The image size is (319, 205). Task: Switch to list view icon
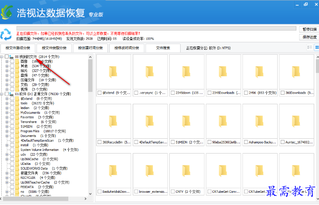tap(309, 48)
